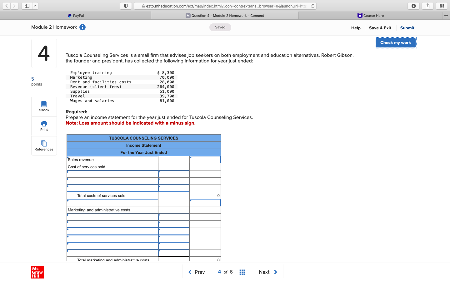Image resolution: width=450 pixels, height=281 pixels.
Task: Click first amount cell under Marketing and administrative costs
Action: pyautogui.click(x=174, y=217)
